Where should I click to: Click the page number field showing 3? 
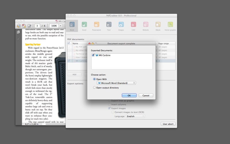[37, 26]
